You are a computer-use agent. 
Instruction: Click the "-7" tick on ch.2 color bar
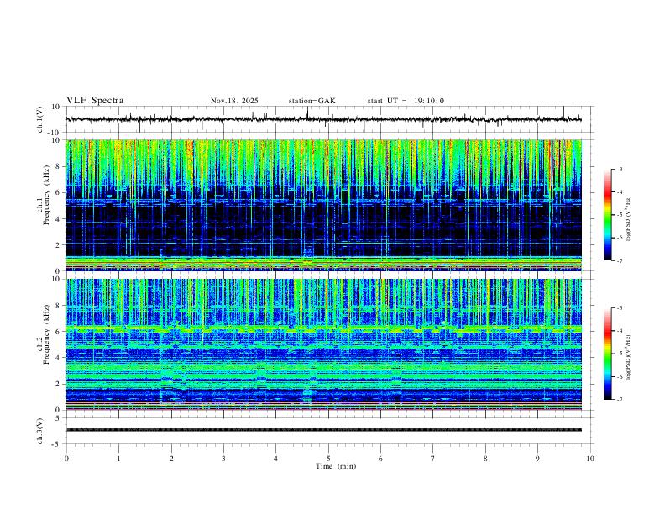click(619, 400)
